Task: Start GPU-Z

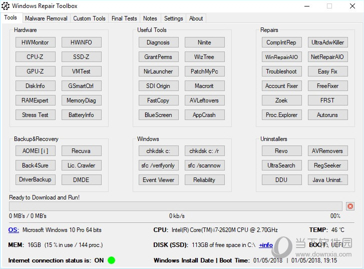Action: 35,71
